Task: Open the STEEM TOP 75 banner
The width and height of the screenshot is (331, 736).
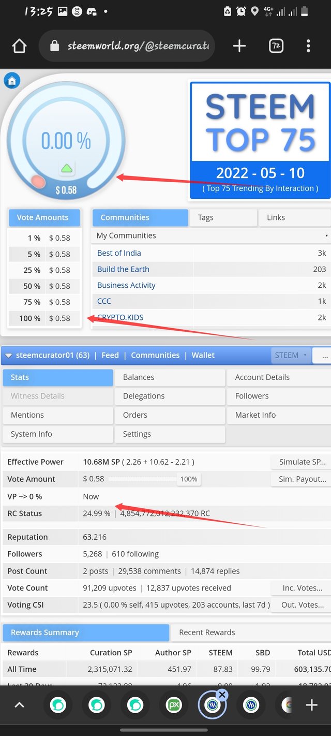Action: pyautogui.click(x=260, y=140)
